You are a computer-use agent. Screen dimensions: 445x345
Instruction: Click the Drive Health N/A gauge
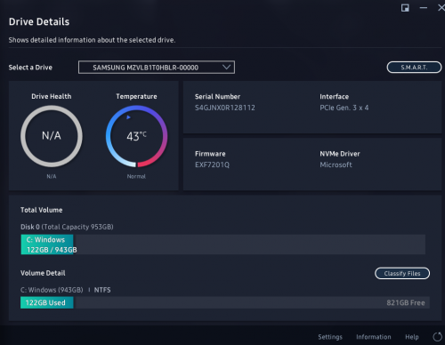(x=52, y=136)
